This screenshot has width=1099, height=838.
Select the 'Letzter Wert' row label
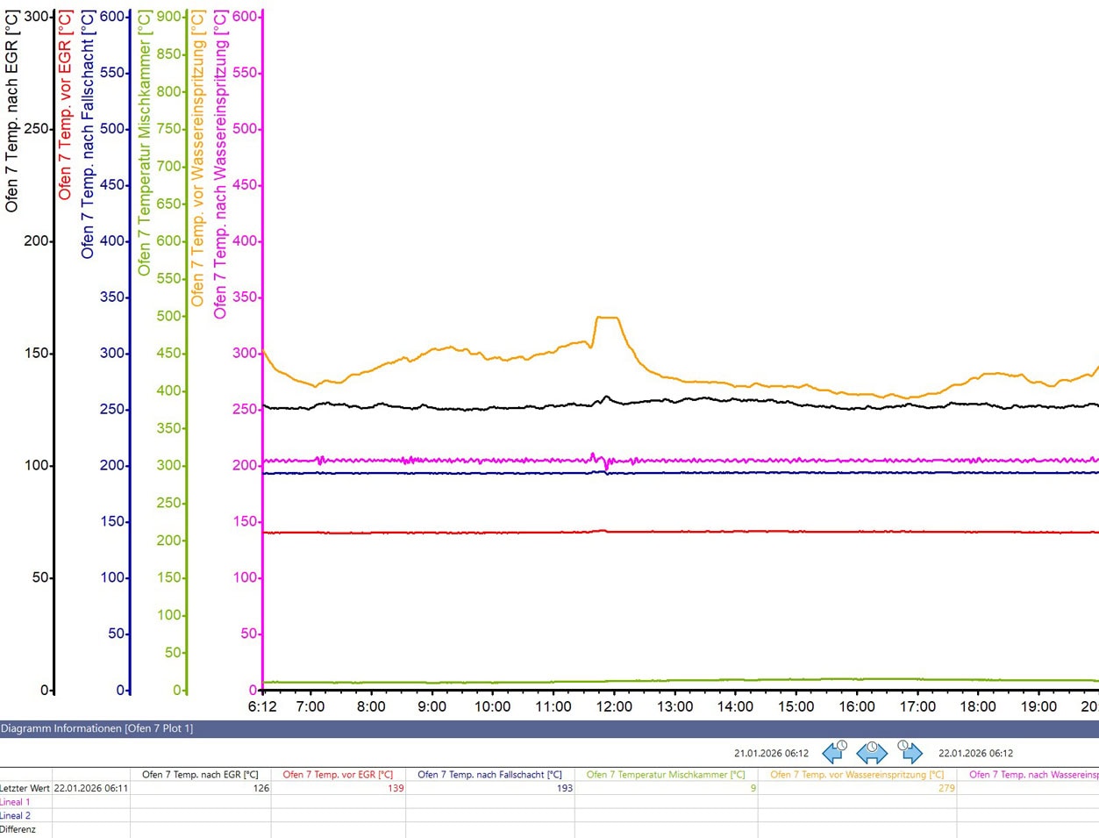(25, 788)
